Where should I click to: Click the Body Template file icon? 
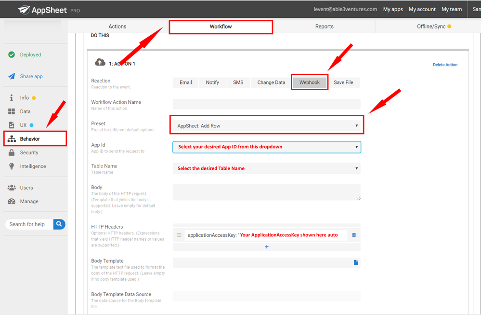(x=356, y=262)
